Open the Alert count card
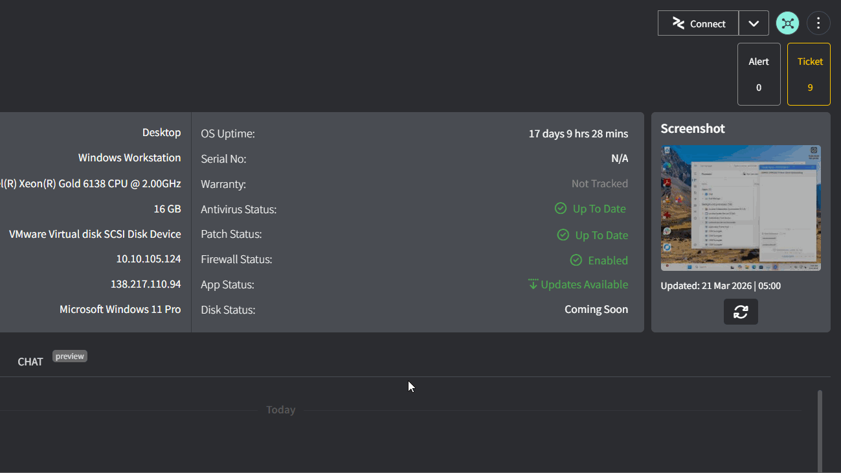The image size is (841, 473). tap(759, 74)
